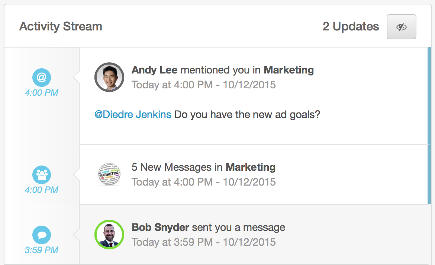Open Andy Lee's profile picture
This screenshot has height=265, width=435.
pyautogui.click(x=109, y=77)
